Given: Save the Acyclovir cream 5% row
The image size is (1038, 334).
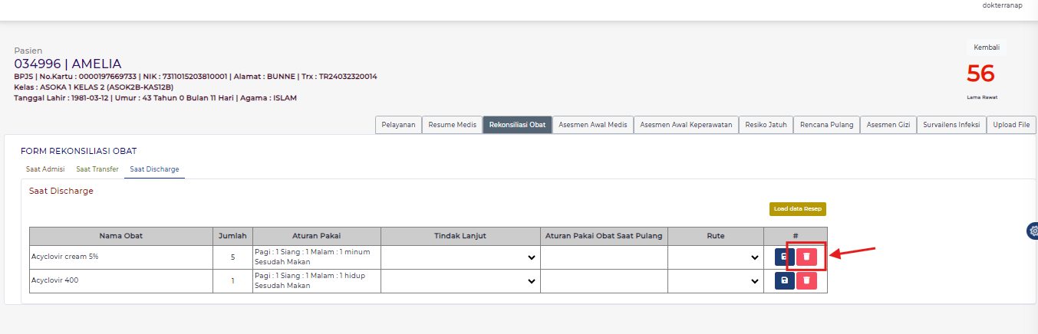Looking at the screenshot, I should (784, 257).
